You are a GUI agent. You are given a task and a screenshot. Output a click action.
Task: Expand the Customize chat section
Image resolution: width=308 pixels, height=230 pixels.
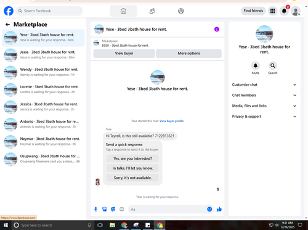pos(264,84)
